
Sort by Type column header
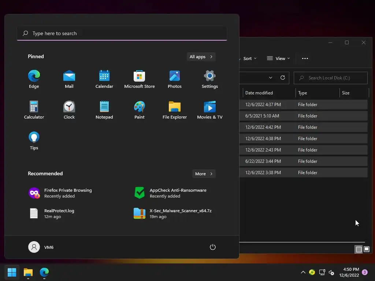(318, 93)
